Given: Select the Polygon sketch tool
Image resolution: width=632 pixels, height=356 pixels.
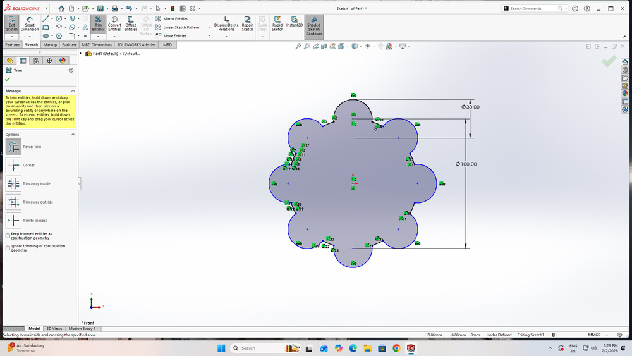Looking at the screenshot, I should [x=59, y=36].
